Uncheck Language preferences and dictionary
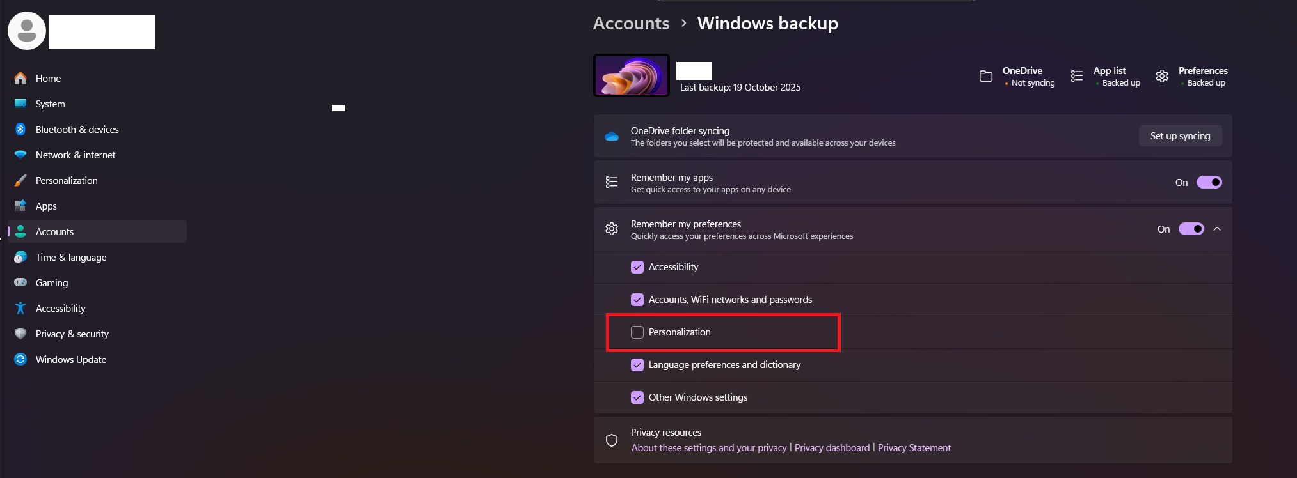Screen dimensions: 1297x478 coord(637,365)
